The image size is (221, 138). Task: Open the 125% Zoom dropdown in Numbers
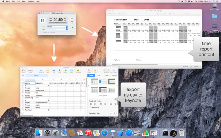(30, 70)
